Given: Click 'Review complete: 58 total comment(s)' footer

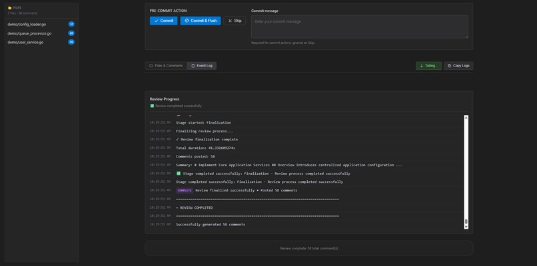Looking at the screenshot, I should click(x=309, y=248).
